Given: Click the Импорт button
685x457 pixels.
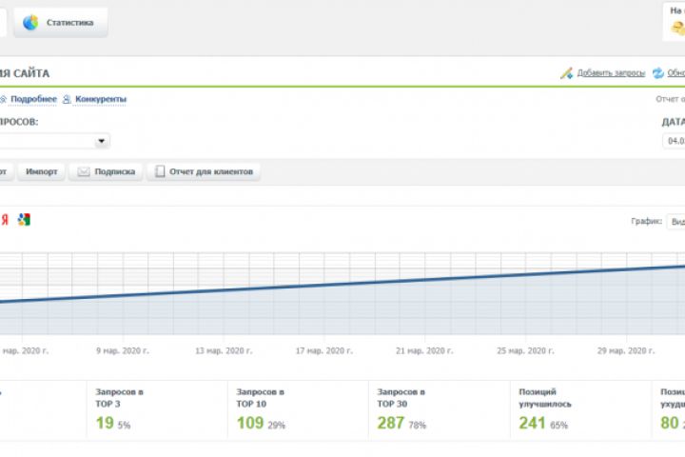Looking at the screenshot, I should tap(42, 171).
